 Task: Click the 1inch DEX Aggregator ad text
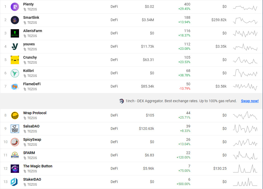click(181, 101)
